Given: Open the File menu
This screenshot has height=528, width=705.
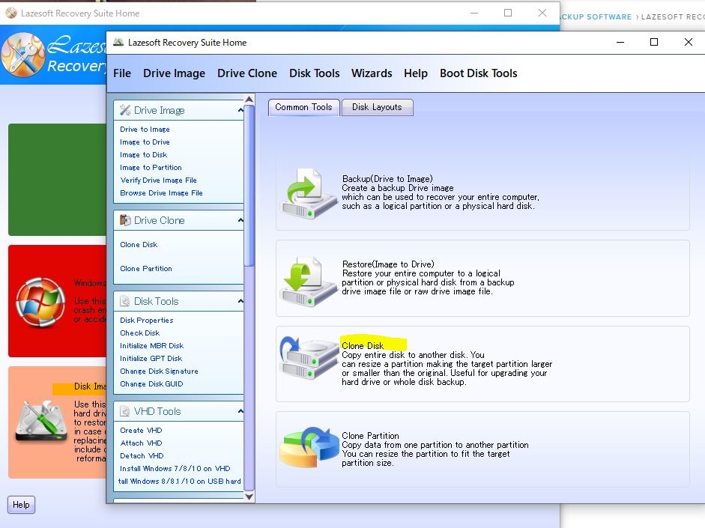Looking at the screenshot, I should pos(122,73).
